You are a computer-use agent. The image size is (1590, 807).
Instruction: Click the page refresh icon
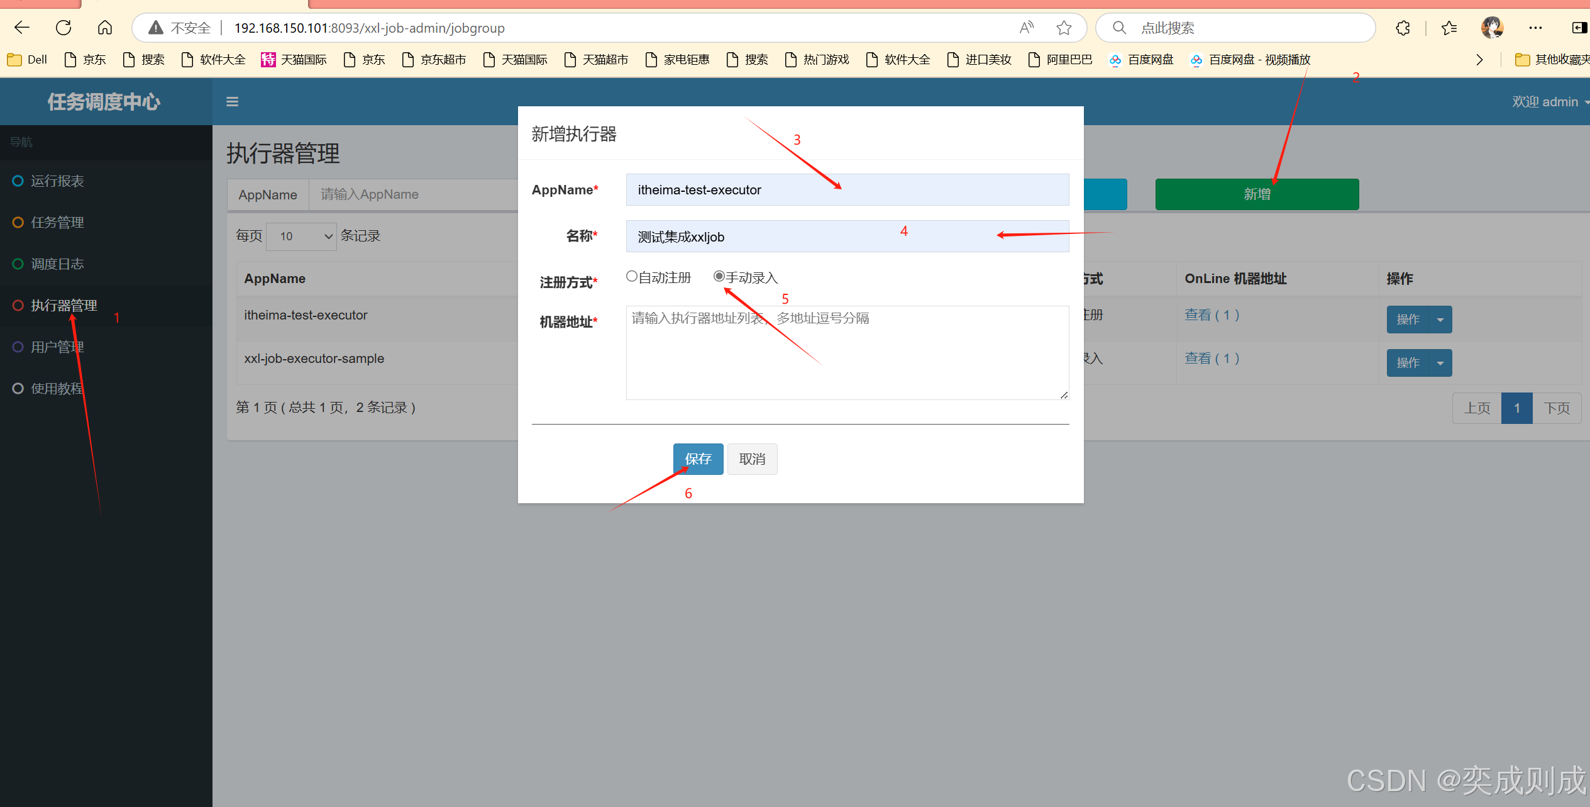point(63,28)
